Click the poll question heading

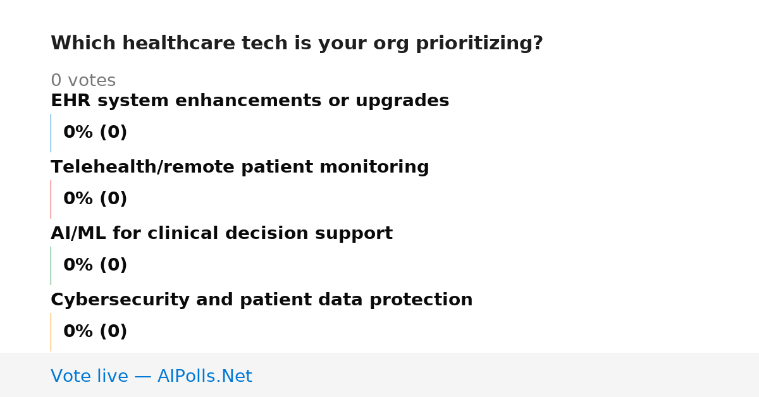297,44
